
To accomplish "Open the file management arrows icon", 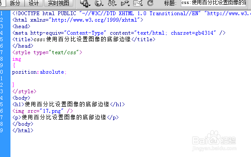I will 112,3.
